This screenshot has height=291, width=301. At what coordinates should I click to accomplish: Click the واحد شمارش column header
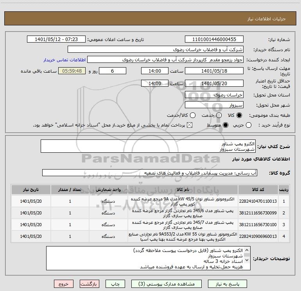(108, 189)
